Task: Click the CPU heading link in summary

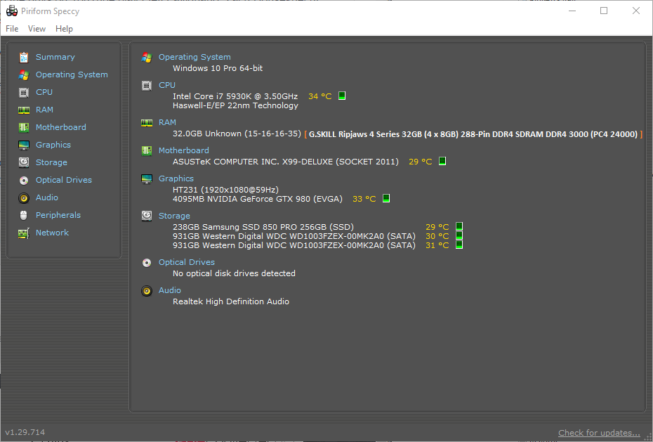Action: click(x=167, y=85)
